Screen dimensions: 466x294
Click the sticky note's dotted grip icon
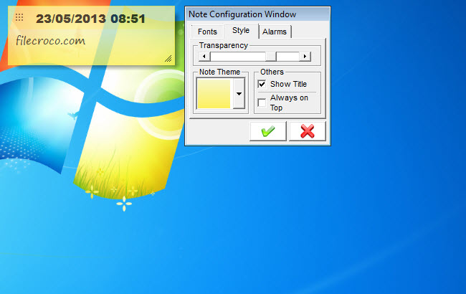pyautogui.click(x=19, y=17)
